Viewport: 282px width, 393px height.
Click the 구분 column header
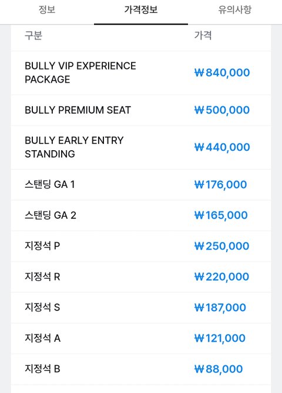(33, 35)
